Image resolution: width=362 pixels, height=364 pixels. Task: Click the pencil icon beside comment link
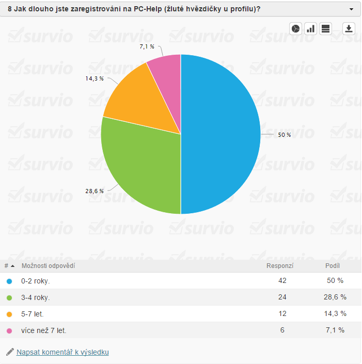(x=10, y=352)
